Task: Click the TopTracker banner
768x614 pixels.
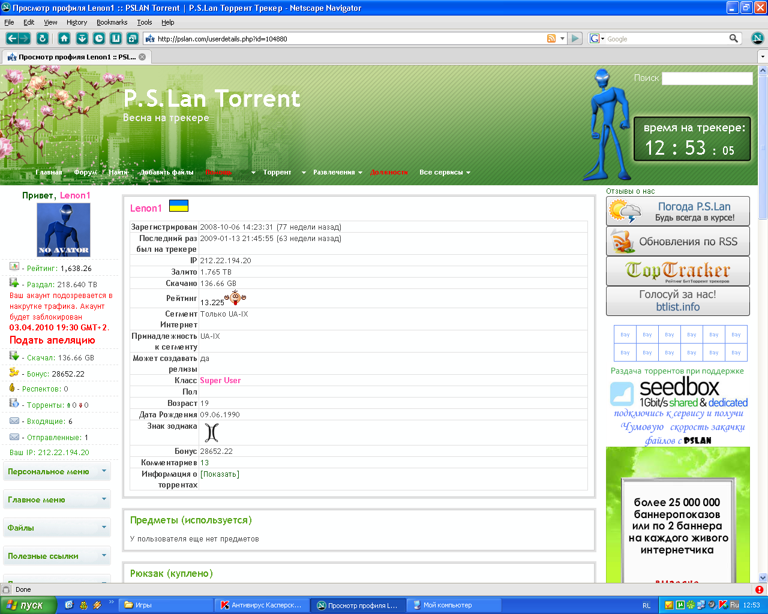Action: (678, 271)
